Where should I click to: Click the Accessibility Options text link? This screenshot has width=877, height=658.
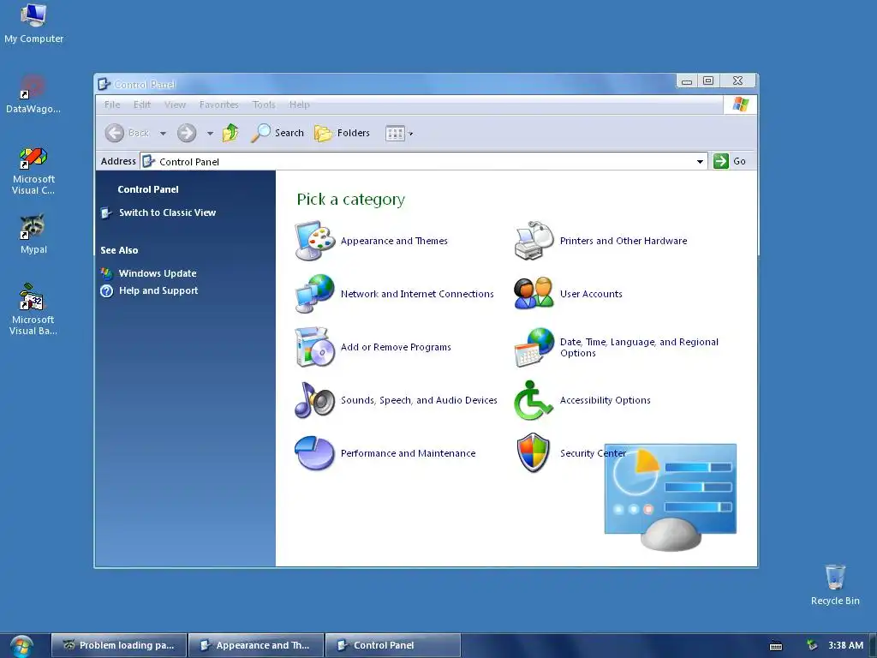tap(606, 400)
